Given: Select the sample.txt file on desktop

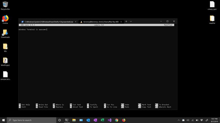Looking at the screenshot, I should pyautogui.click(x=5, y=76).
